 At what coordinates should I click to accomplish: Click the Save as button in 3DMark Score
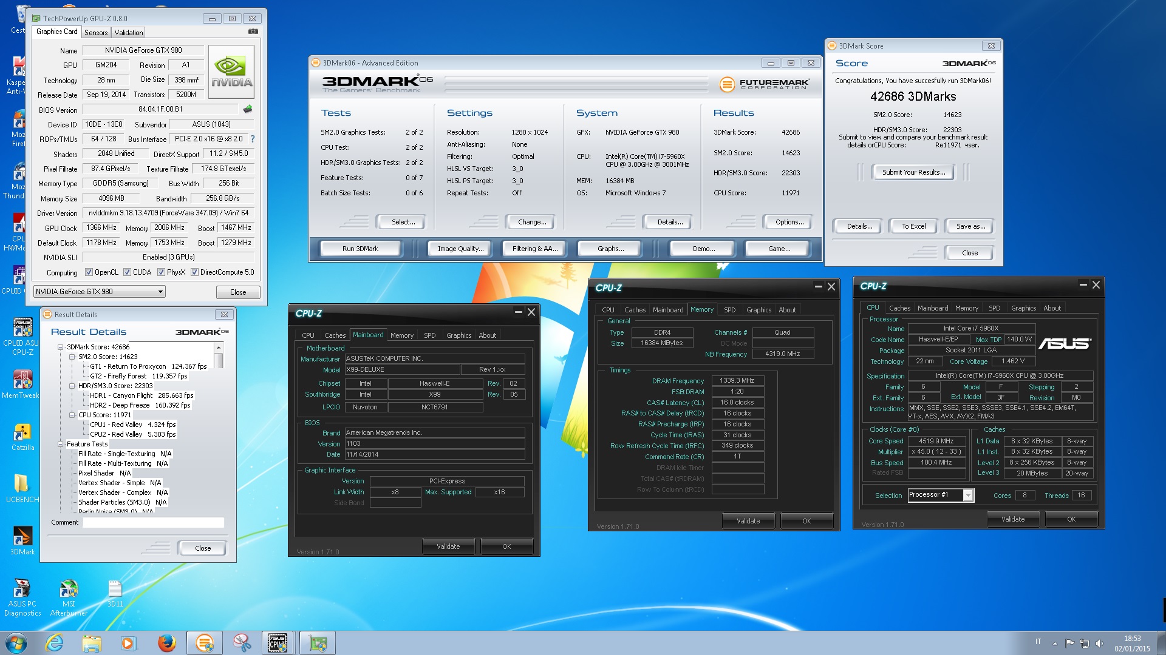pyautogui.click(x=970, y=226)
